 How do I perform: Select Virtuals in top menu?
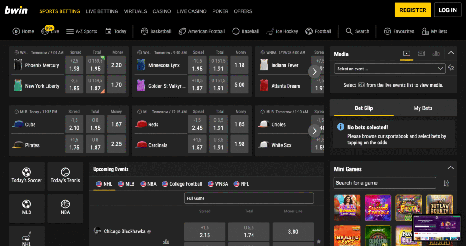pyautogui.click(x=135, y=11)
